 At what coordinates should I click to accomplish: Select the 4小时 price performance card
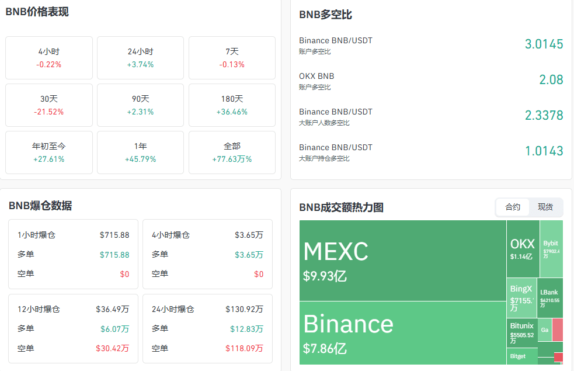(x=49, y=57)
